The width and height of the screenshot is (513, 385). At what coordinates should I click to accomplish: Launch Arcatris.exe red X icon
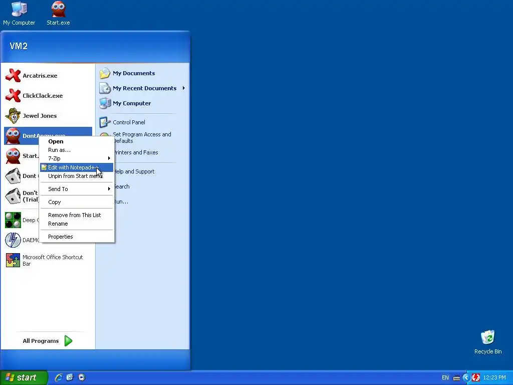[13, 76]
